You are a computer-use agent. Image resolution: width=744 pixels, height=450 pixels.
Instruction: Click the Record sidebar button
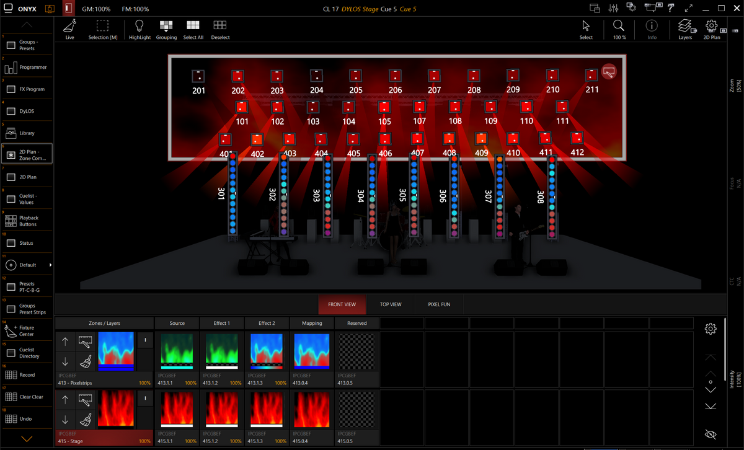(27, 374)
